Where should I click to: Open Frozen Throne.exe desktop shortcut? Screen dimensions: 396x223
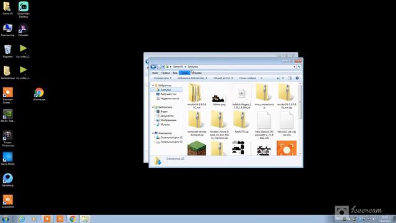point(7,139)
